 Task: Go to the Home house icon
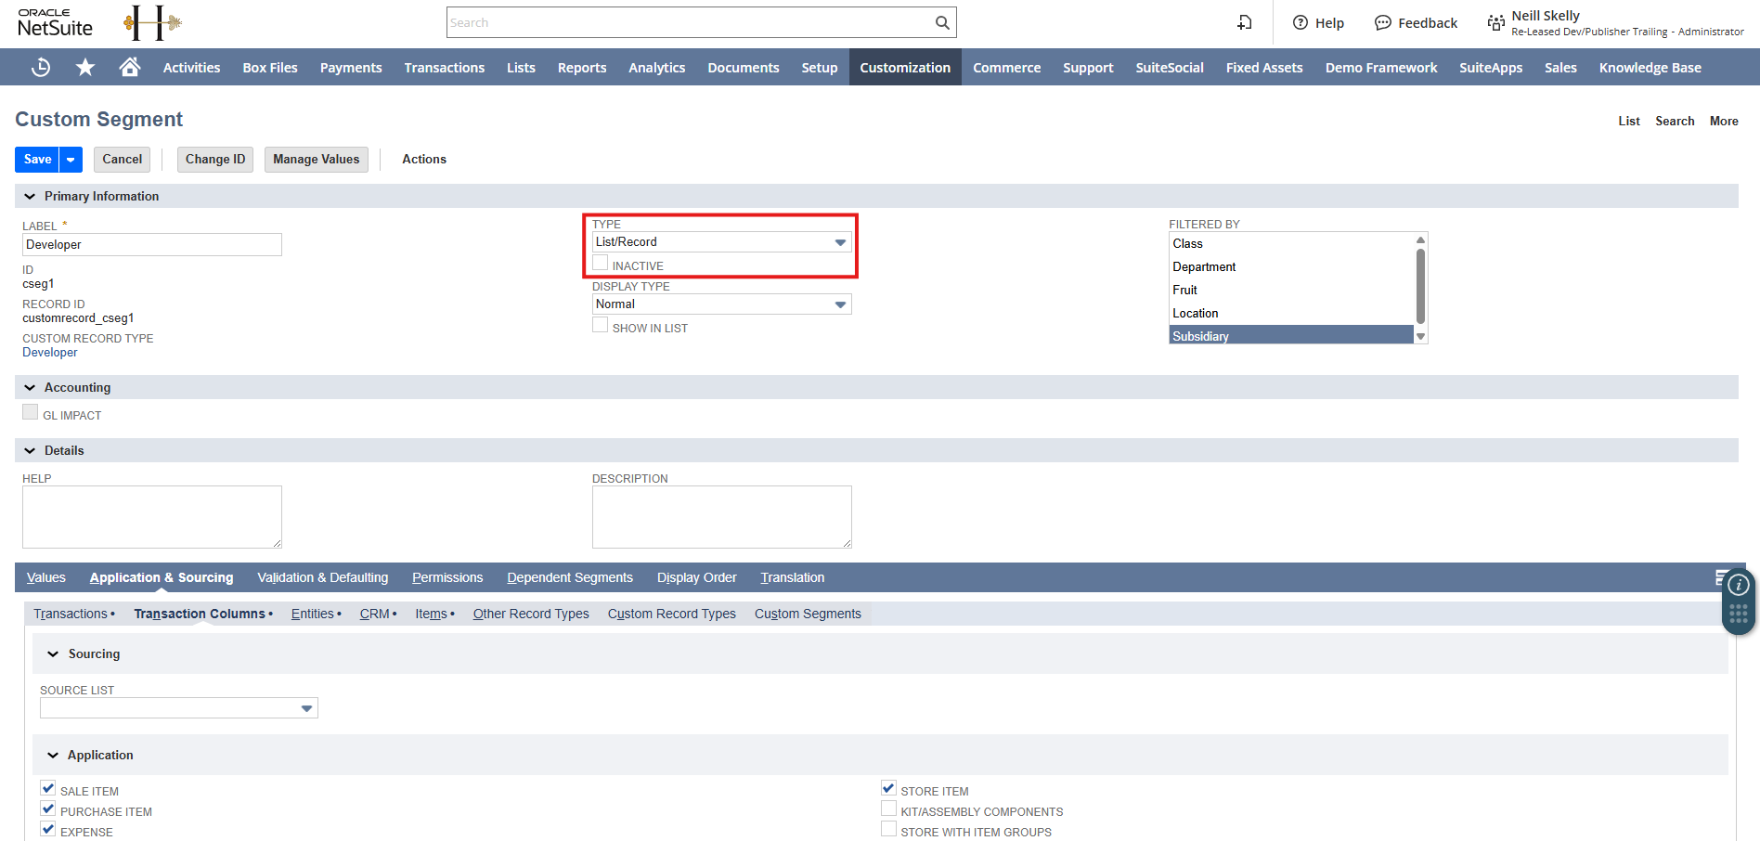point(130,67)
